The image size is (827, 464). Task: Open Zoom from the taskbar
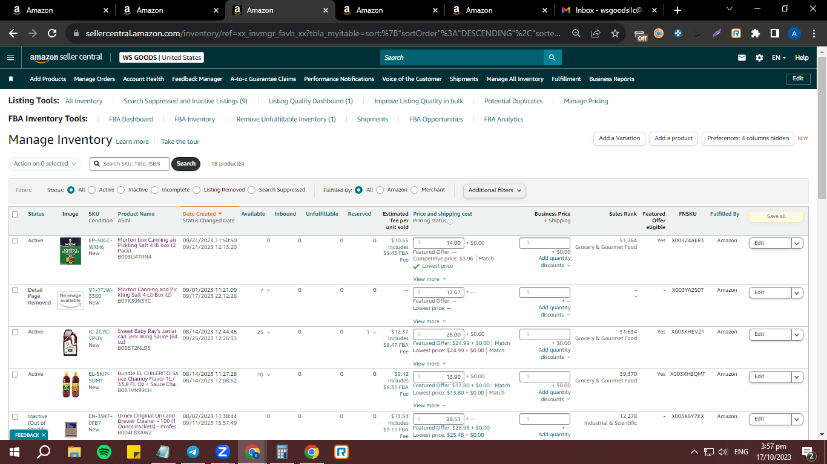pyautogui.click(x=223, y=451)
